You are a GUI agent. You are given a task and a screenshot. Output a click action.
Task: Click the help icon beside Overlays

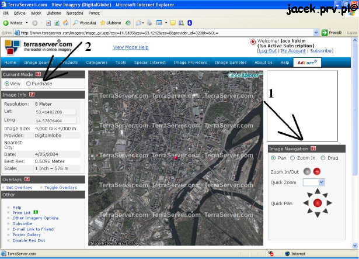(x=27, y=179)
